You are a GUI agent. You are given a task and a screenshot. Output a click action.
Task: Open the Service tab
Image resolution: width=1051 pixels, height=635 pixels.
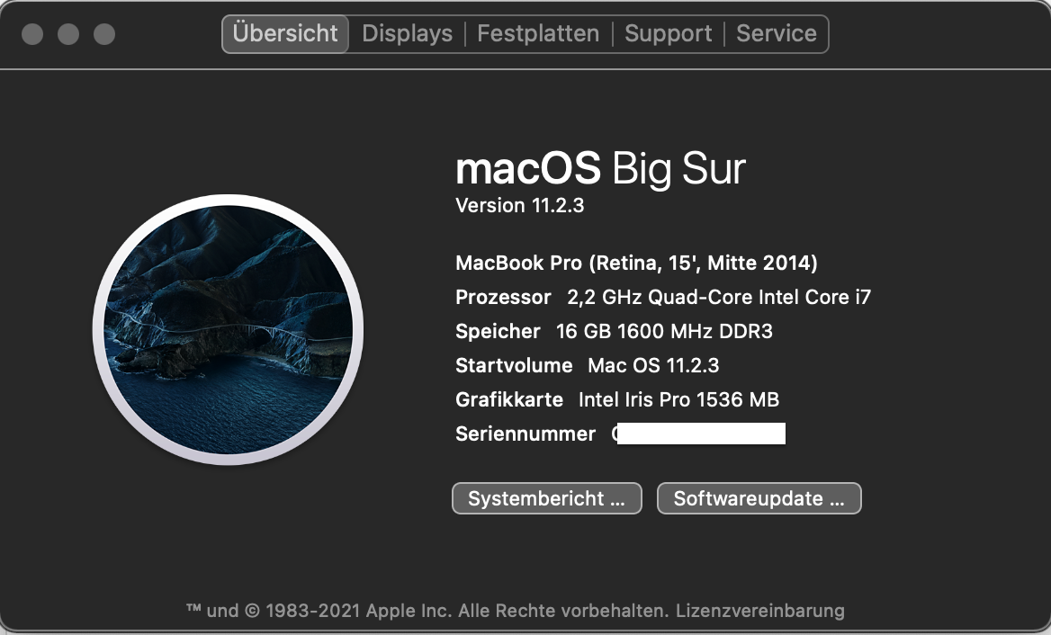coord(776,34)
